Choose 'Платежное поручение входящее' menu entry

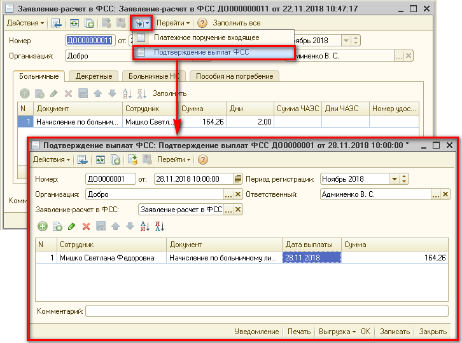206,37
